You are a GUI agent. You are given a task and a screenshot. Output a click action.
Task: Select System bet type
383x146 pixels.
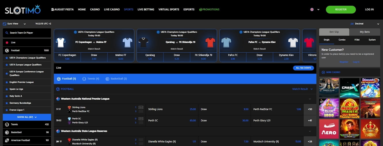[x=372, y=40]
